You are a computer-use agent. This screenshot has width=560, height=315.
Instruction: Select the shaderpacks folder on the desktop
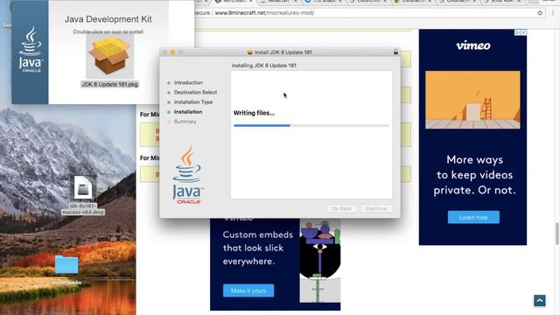tap(66, 270)
